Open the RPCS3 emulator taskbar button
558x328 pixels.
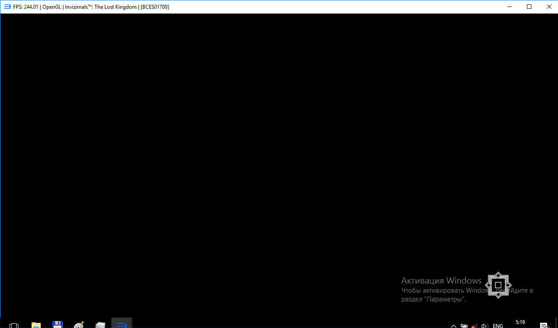tap(122, 325)
